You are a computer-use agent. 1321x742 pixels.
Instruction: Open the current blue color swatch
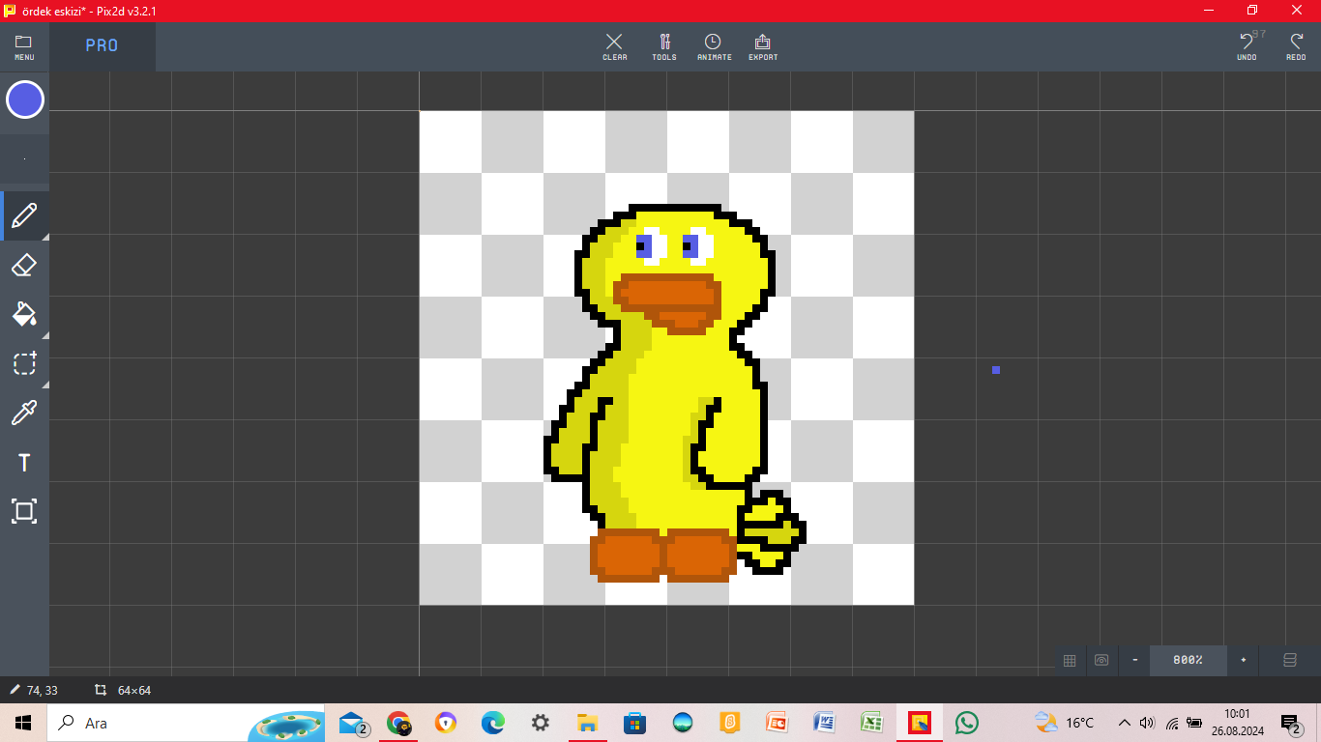pyautogui.click(x=25, y=100)
